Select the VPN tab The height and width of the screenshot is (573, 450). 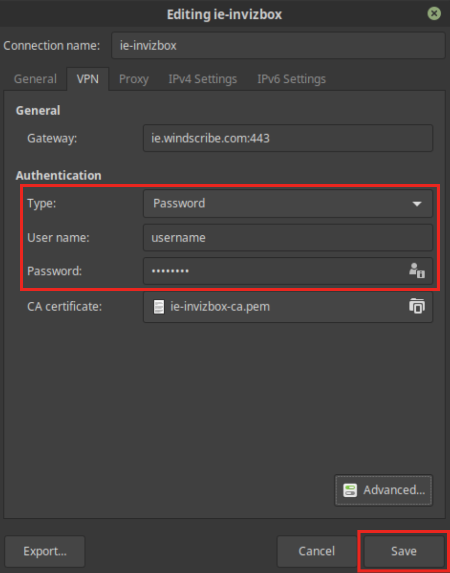tap(87, 79)
